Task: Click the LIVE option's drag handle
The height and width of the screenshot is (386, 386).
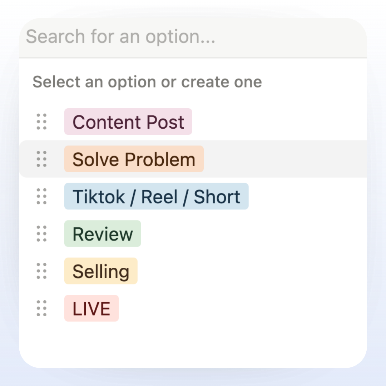Action: (42, 308)
